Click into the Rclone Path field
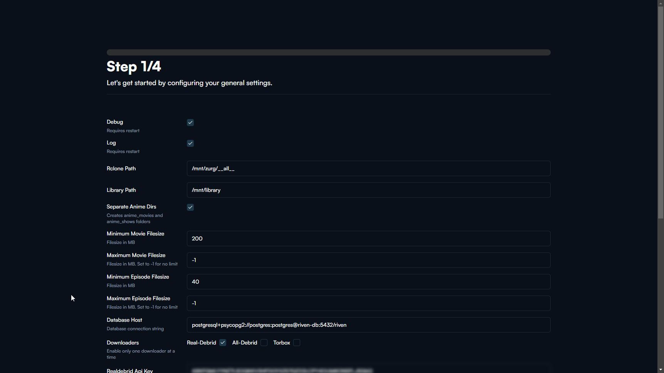Image resolution: width=664 pixels, height=373 pixels. pyautogui.click(x=368, y=168)
